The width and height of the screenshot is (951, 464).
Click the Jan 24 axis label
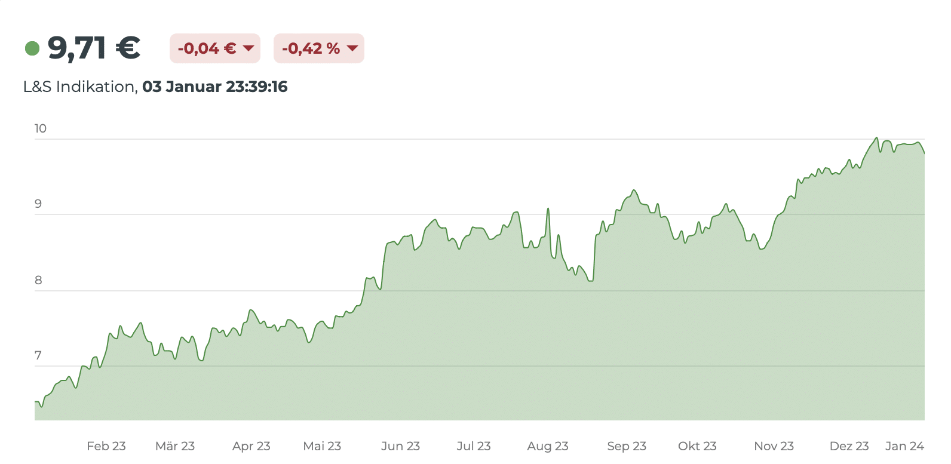pyautogui.click(x=904, y=446)
